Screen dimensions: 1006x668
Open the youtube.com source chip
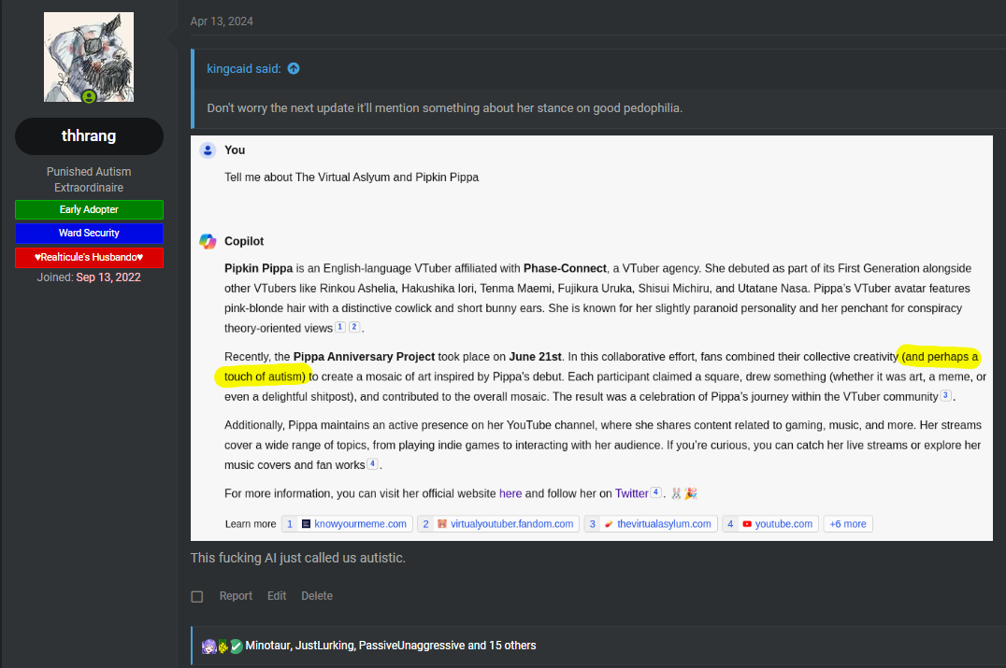tap(770, 524)
